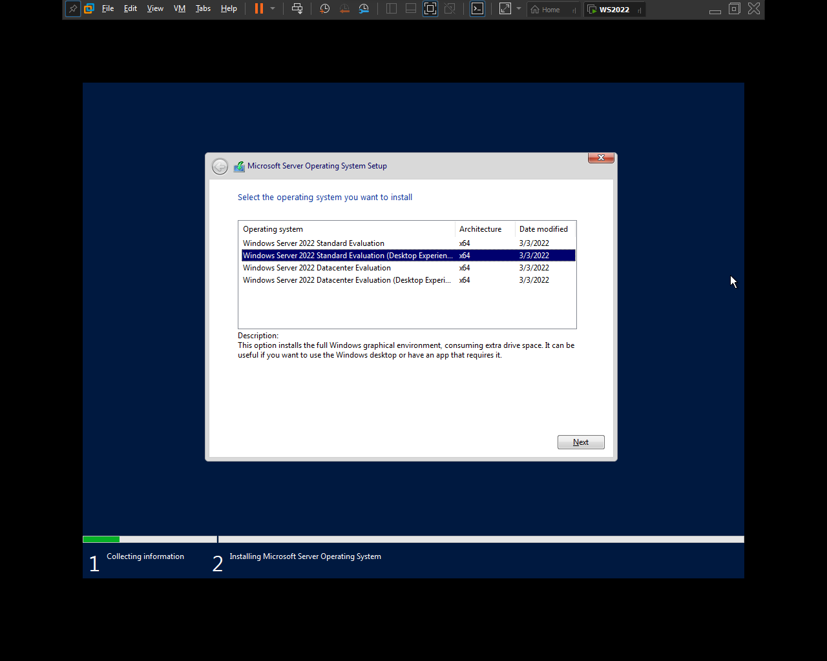827x661 pixels.
Task: Open the power options dropdown arrow
Action: pyautogui.click(x=273, y=9)
